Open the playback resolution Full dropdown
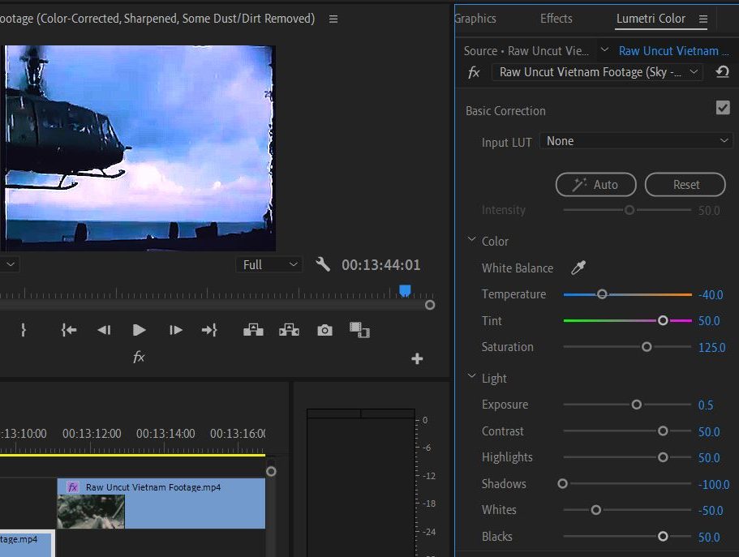The width and height of the screenshot is (739, 557). click(269, 265)
